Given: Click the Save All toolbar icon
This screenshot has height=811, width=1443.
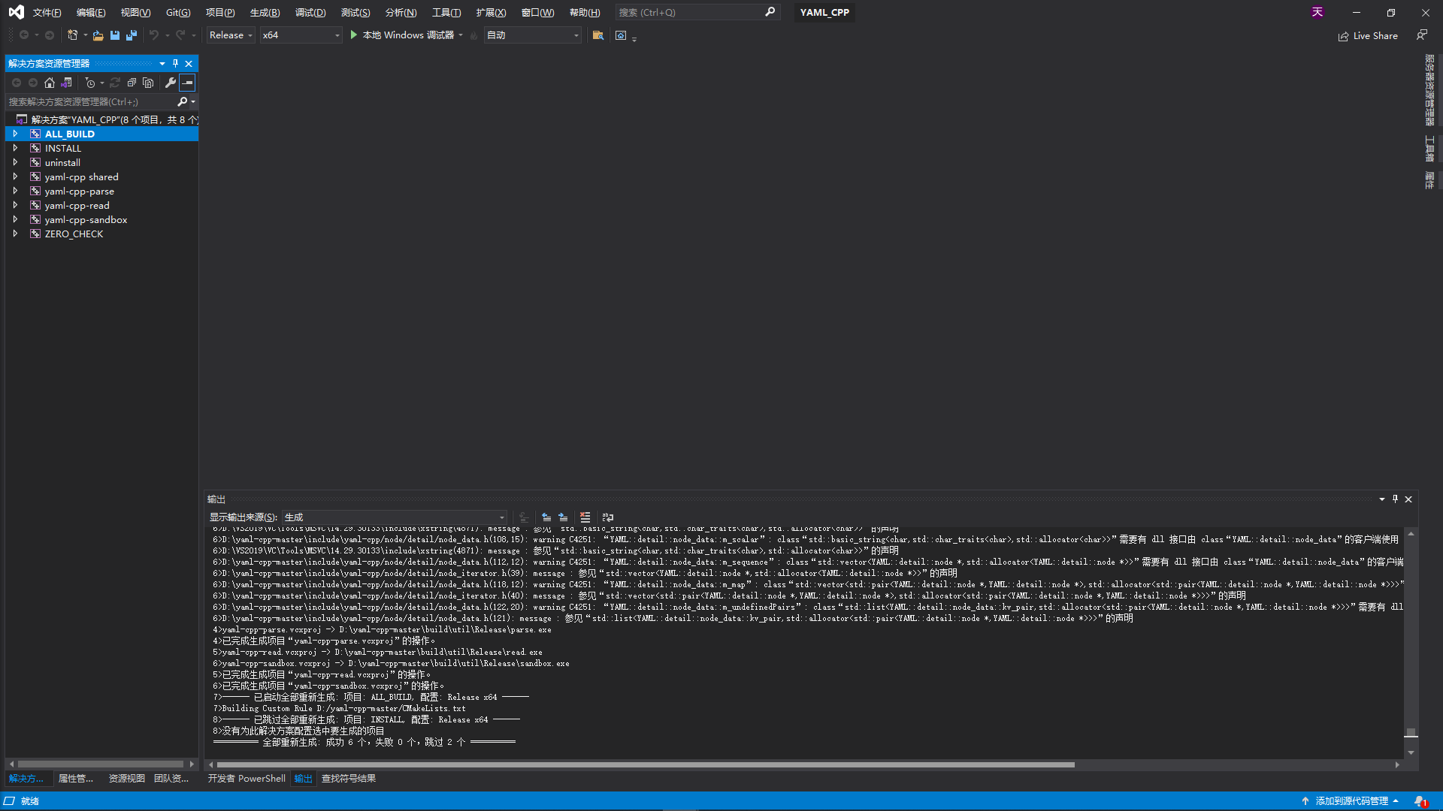Looking at the screenshot, I should [x=132, y=35].
